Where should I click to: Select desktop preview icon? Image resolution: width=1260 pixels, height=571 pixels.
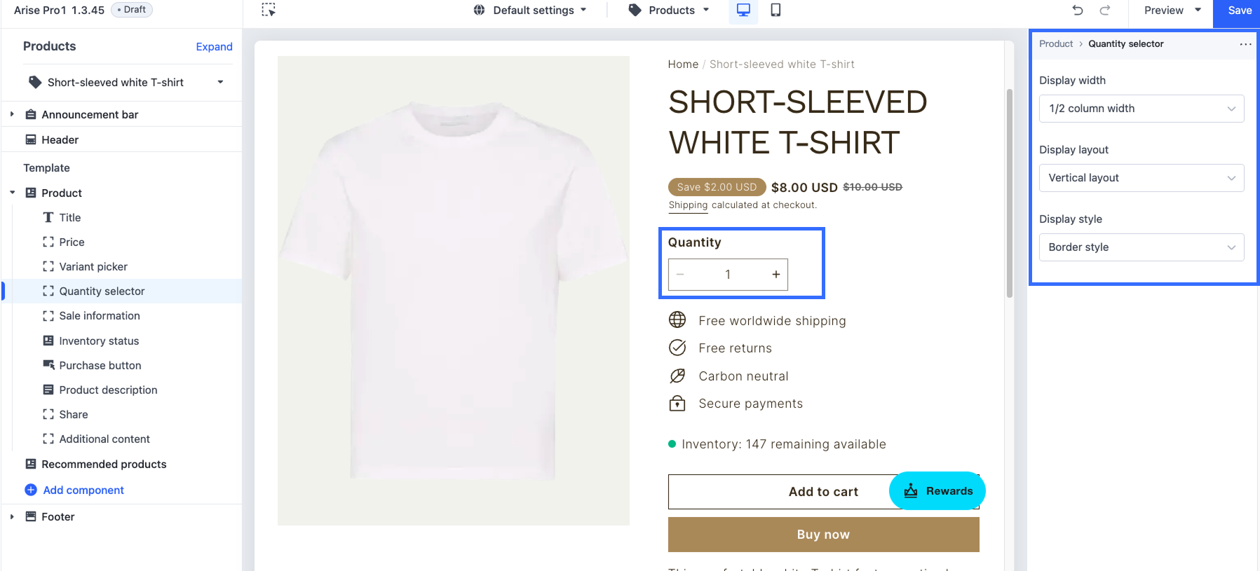click(x=743, y=11)
